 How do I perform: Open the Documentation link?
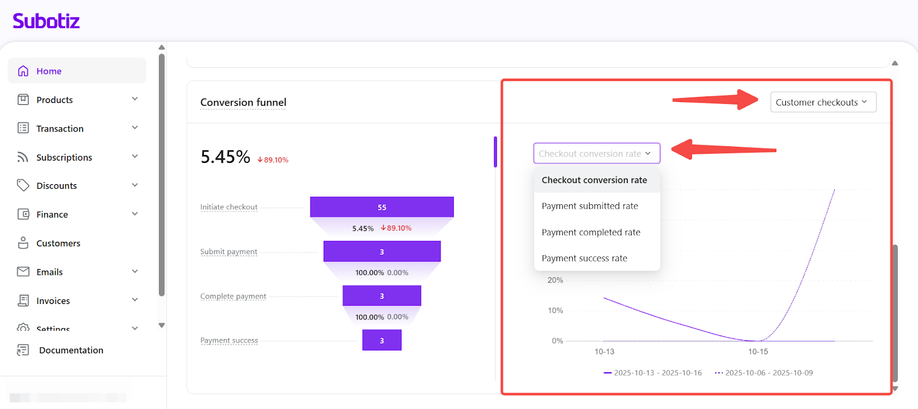click(x=71, y=350)
